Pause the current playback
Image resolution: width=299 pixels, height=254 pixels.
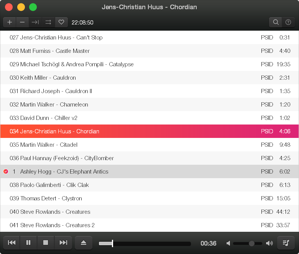coord(28,243)
